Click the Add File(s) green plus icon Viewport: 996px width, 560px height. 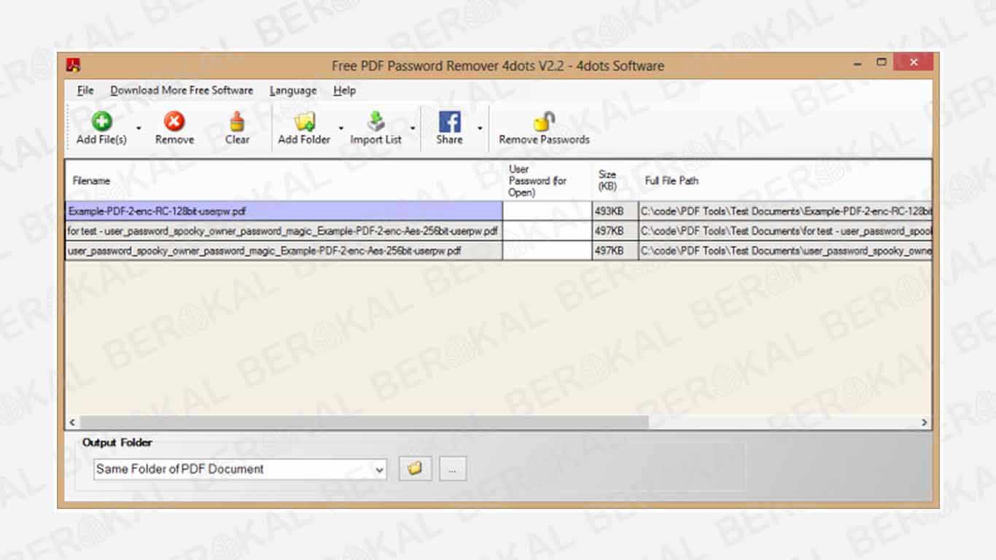point(101,121)
